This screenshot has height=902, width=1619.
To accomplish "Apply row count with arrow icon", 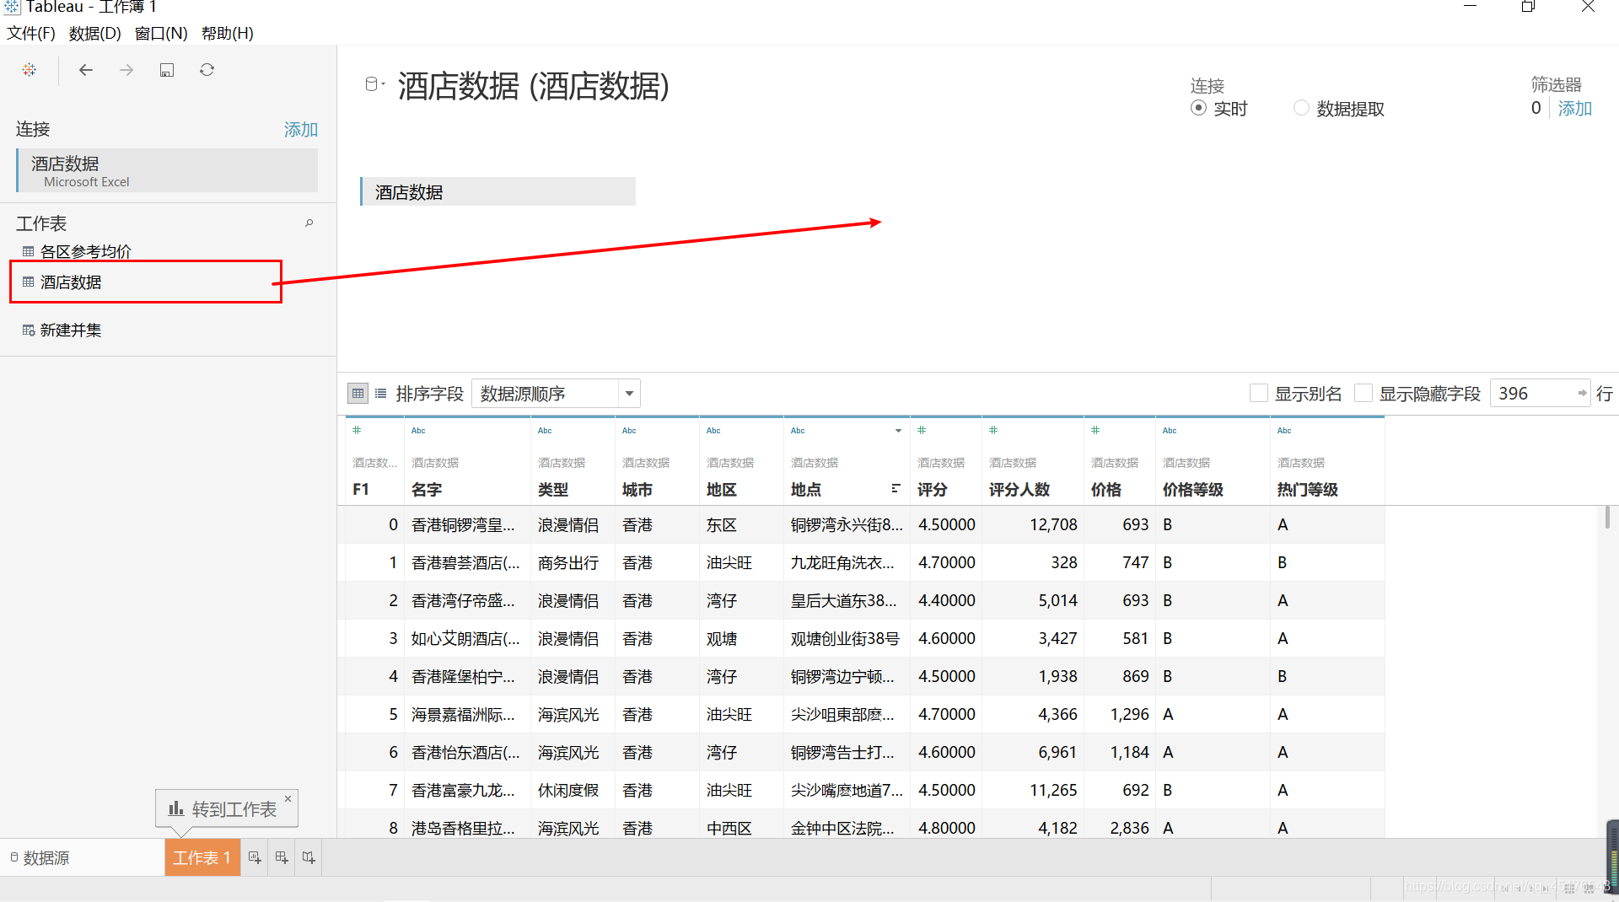I will coord(1582,393).
